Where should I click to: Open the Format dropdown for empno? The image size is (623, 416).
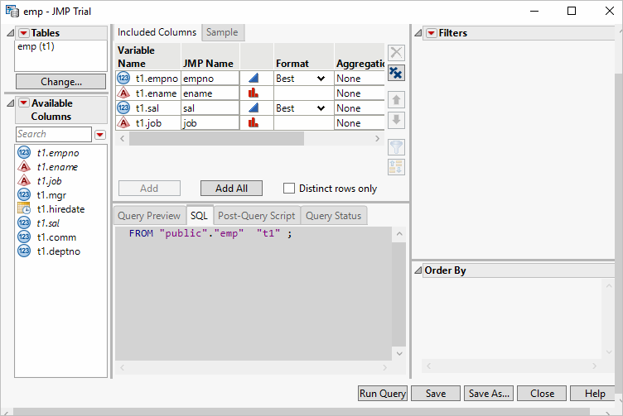coord(321,79)
